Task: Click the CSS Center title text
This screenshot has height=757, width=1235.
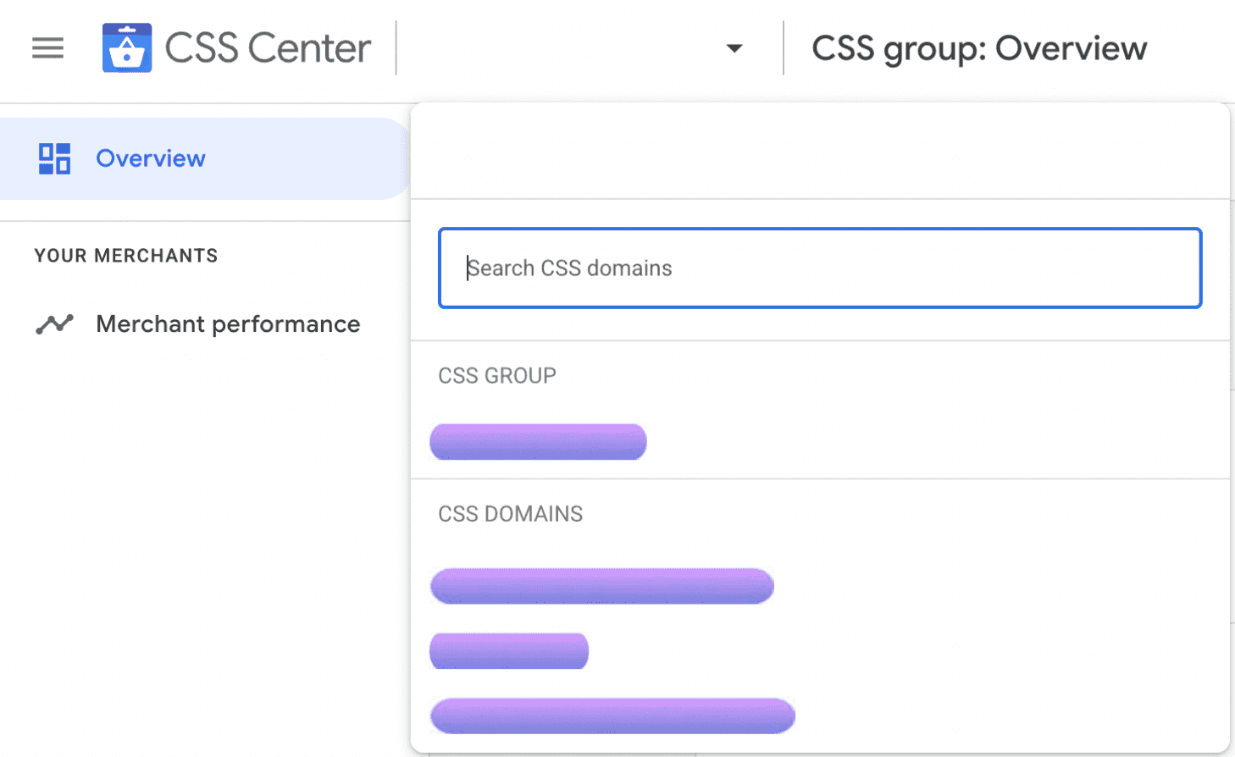Action: coord(268,48)
